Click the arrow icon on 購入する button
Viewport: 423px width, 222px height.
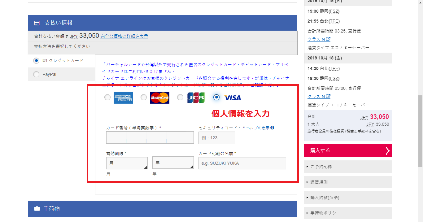[387, 151]
